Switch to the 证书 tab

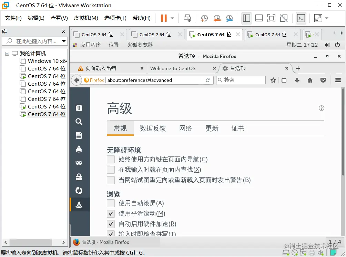coord(238,128)
